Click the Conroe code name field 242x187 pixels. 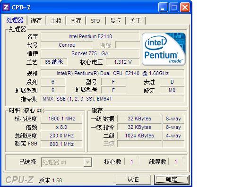point(67,45)
